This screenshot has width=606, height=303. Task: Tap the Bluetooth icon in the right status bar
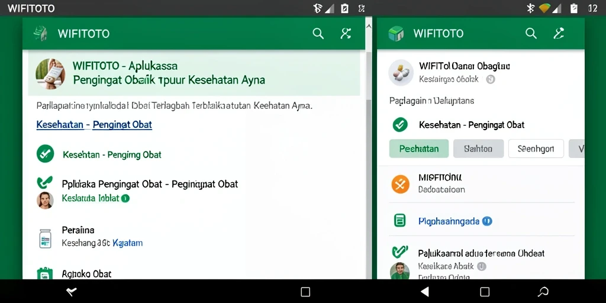[x=530, y=8]
